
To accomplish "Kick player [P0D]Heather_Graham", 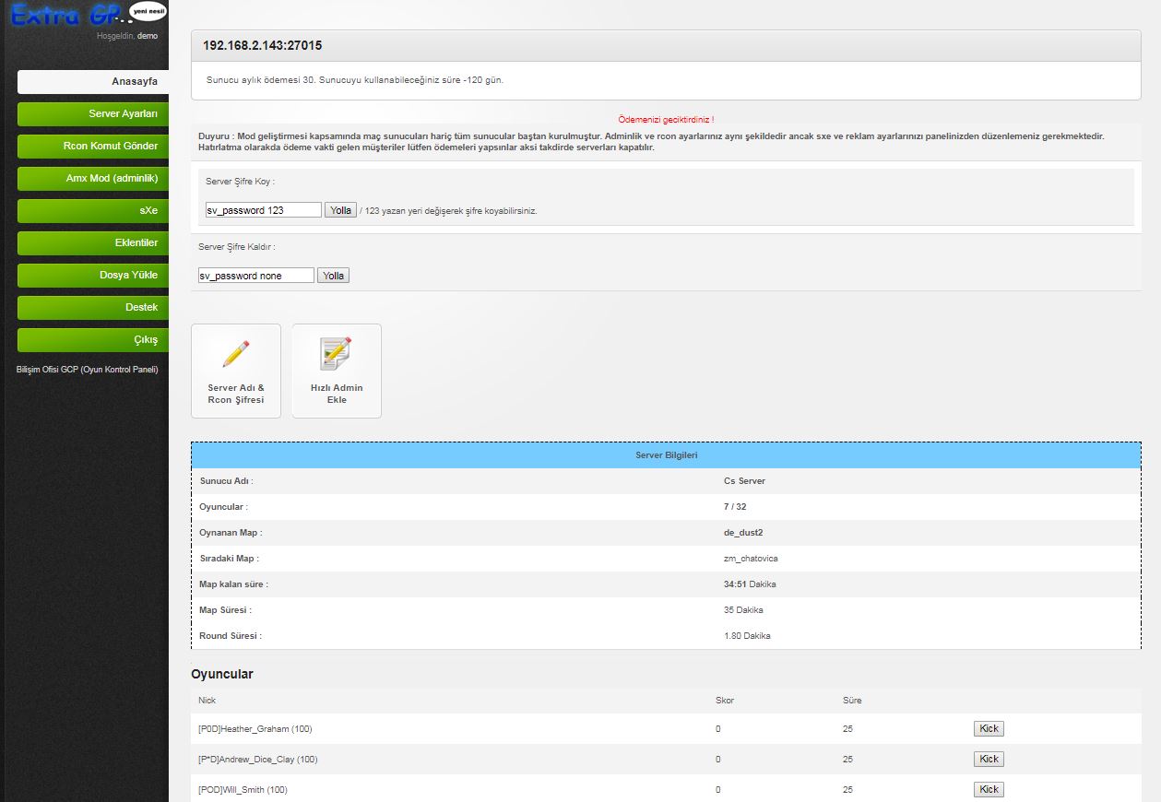I will (x=989, y=729).
